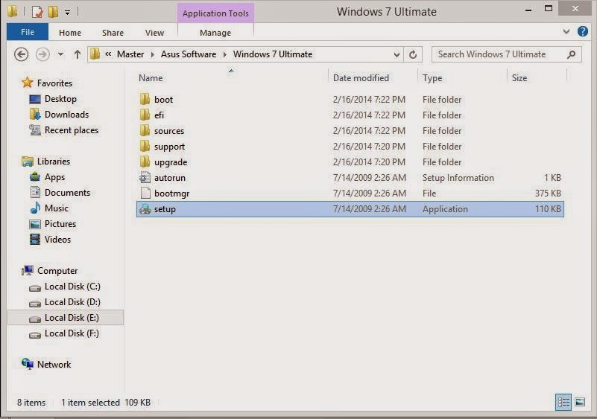The height and width of the screenshot is (419, 597).
Task: Select the Application Tools contextual tab
Action: (x=215, y=13)
